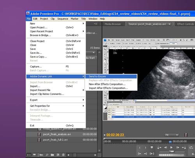Open the Sequence menu
Screen dimensions: 195x158
point(63,19)
